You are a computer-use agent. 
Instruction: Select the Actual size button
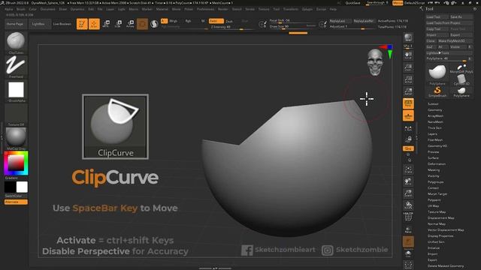tap(408, 79)
